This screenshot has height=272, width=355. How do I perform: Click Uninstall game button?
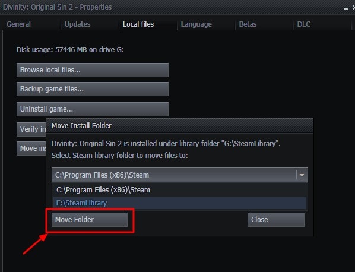click(93, 109)
